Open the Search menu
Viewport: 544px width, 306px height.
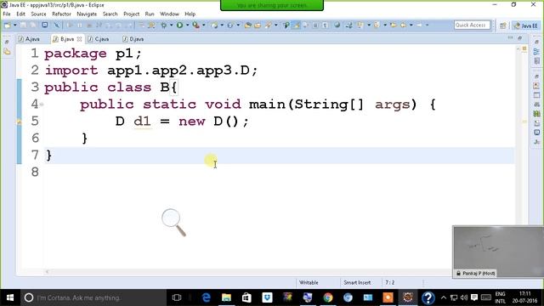point(110,14)
